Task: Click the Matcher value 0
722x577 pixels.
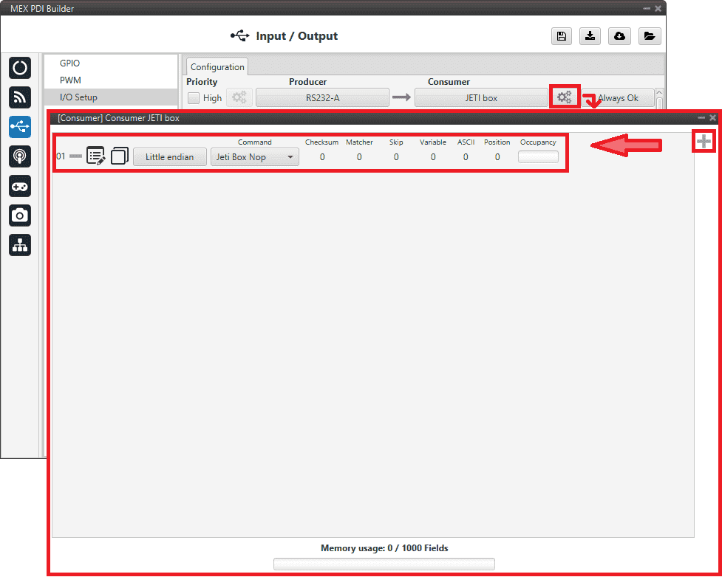Action: coord(359,156)
